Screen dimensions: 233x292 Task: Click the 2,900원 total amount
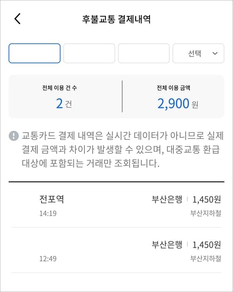click(x=178, y=104)
